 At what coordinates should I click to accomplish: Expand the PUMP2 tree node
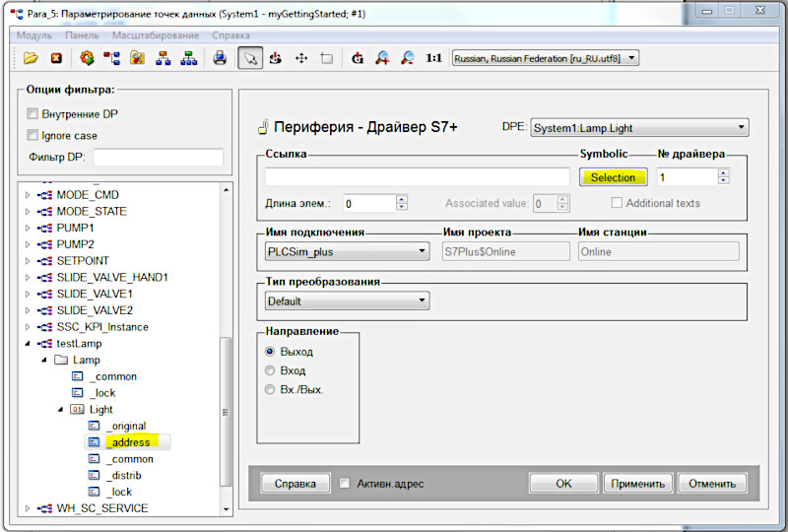point(28,244)
